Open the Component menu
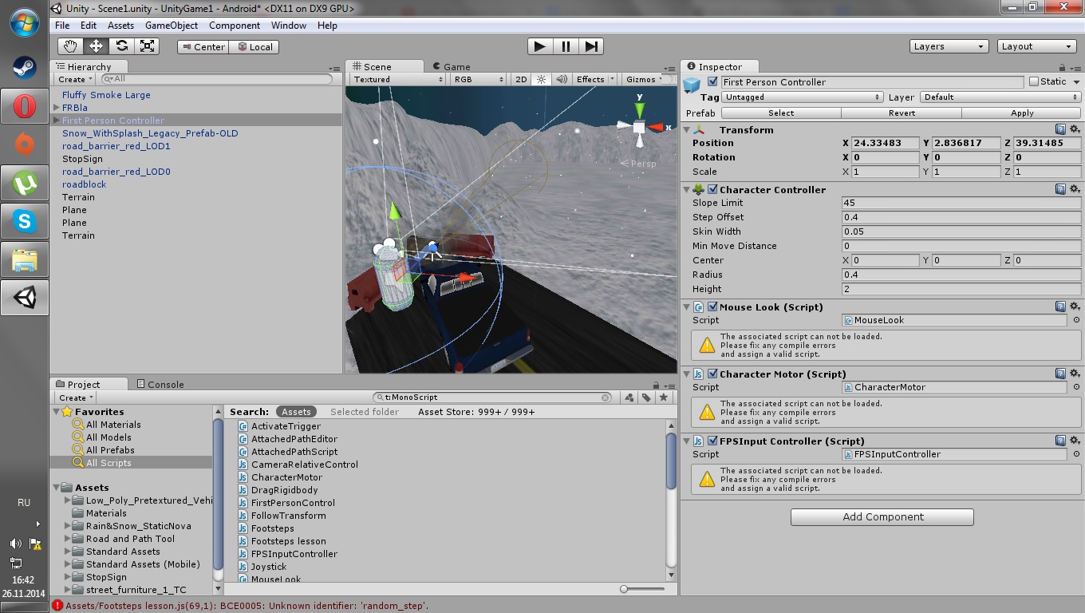The width and height of the screenshot is (1085, 613). [x=235, y=25]
